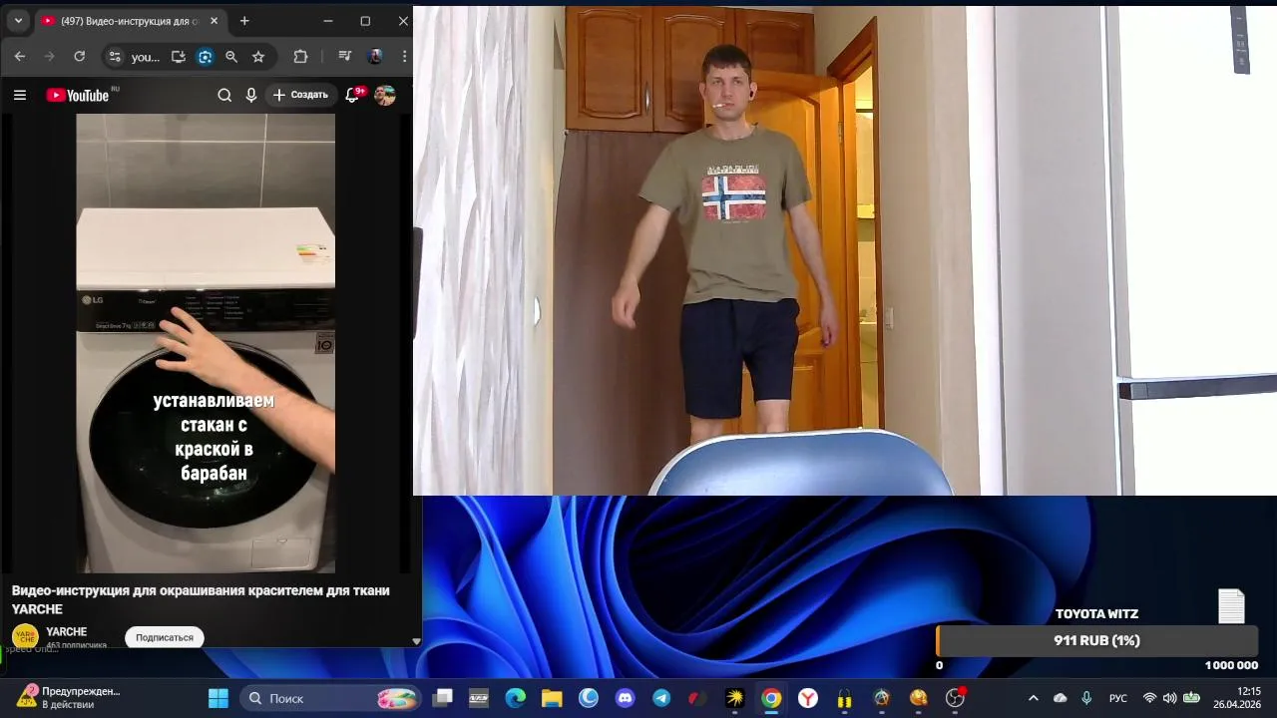Screen dimensions: 1277x718
Task: Reload the YouTube page
Action: [79, 57]
